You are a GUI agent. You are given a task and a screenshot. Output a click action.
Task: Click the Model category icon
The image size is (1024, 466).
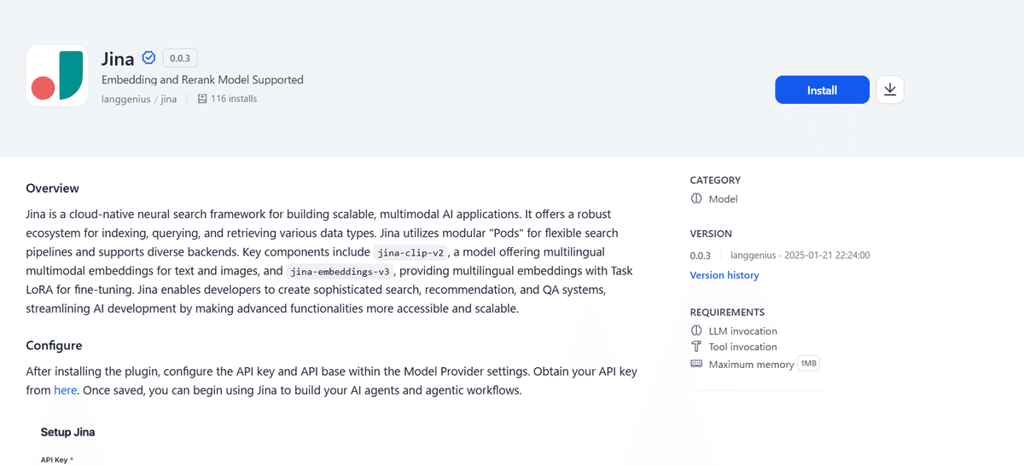point(696,198)
